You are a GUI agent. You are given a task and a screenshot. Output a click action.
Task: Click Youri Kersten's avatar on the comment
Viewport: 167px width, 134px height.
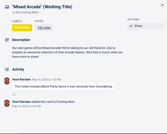click(x=7, y=81)
